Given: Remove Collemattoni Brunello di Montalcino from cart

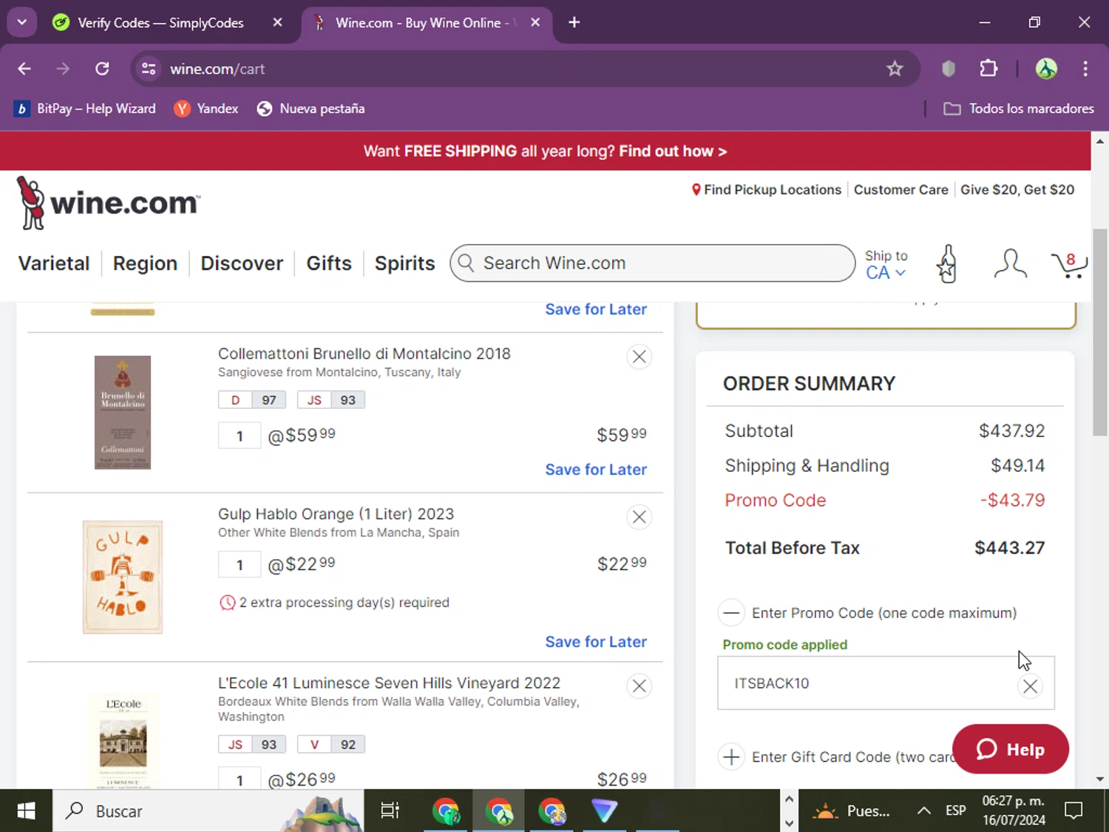Looking at the screenshot, I should coord(640,356).
